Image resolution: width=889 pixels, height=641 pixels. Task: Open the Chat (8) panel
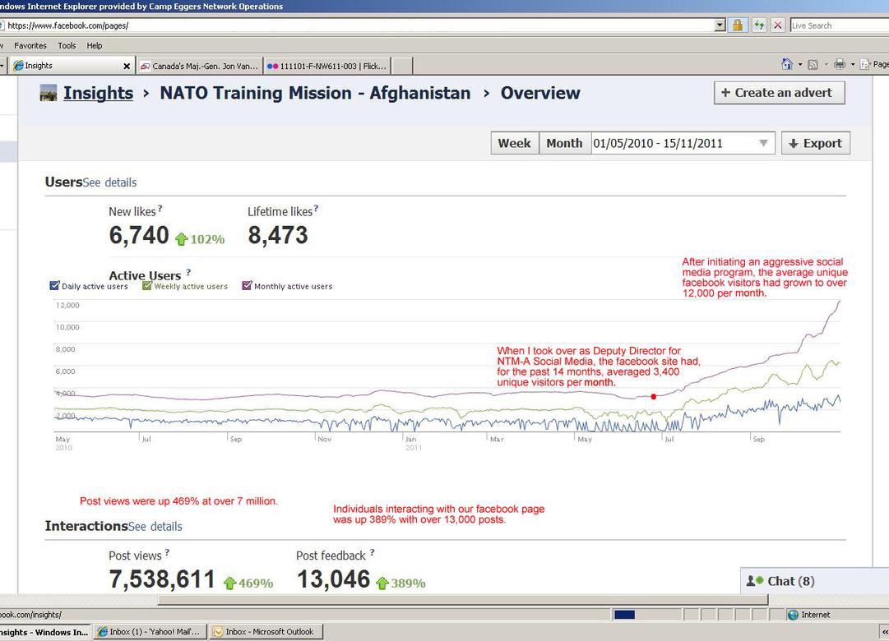point(814,581)
